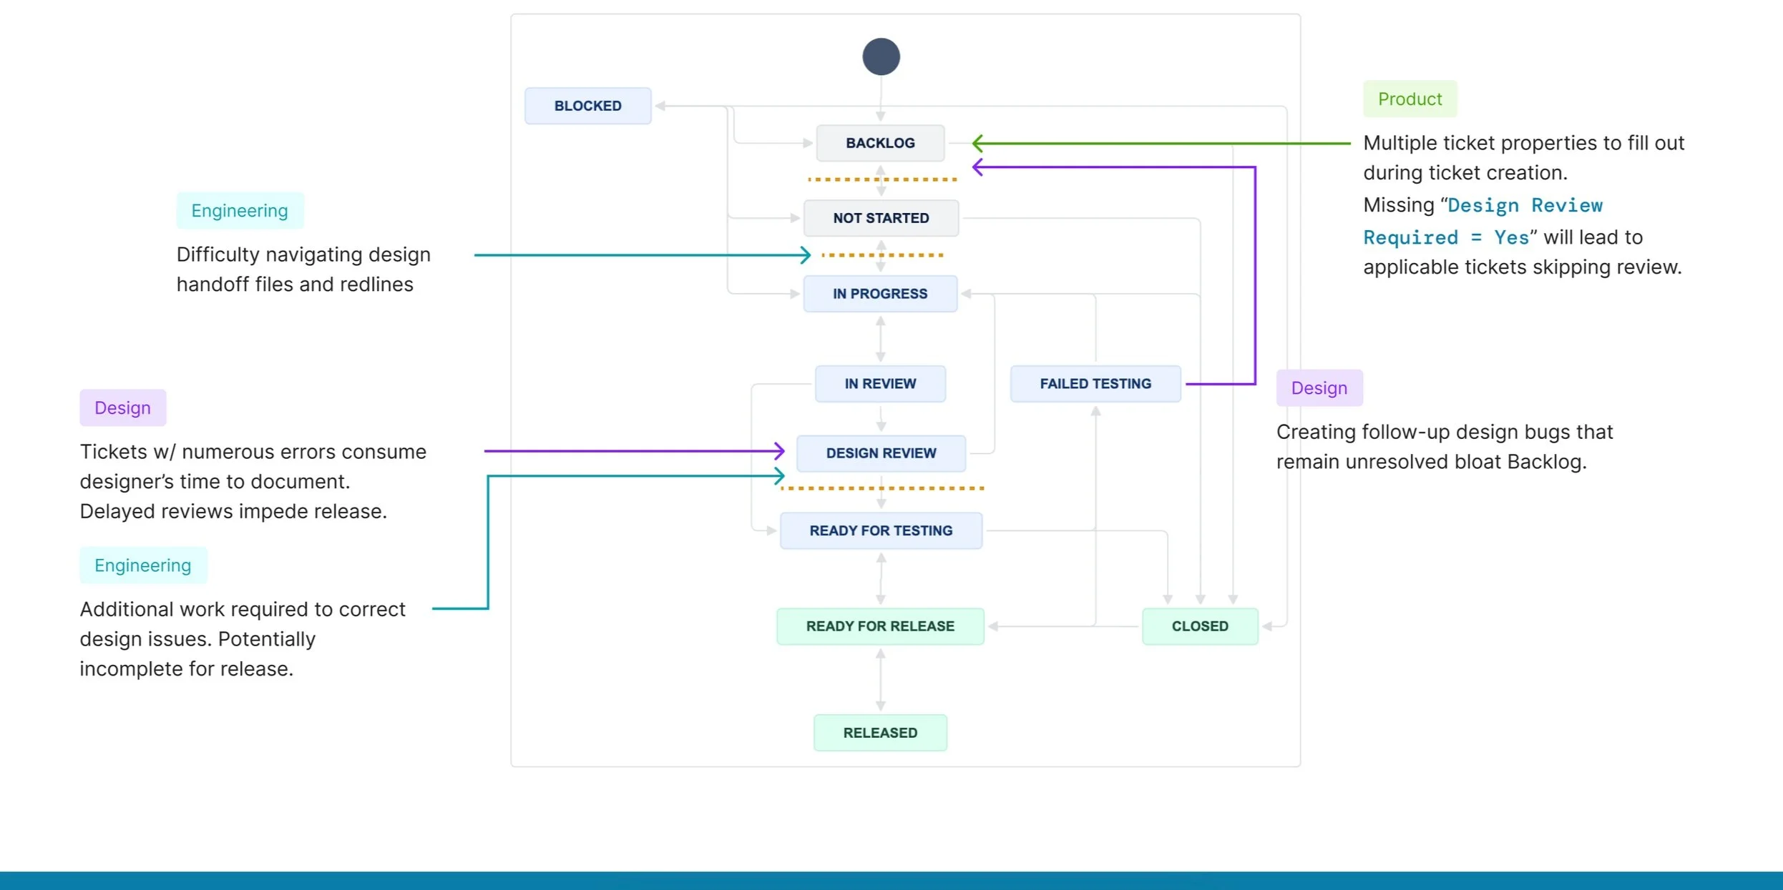Viewport: 1783px width, 890px height.
Task: Click the purple arrowhead pointing at DESIGN REVIEW
Action: [x=780, y=451]
